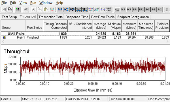Image resolution: width=170 pixels, height=102 pixels.
Task: Click the Run Status column header
Action: coord(35,26)
